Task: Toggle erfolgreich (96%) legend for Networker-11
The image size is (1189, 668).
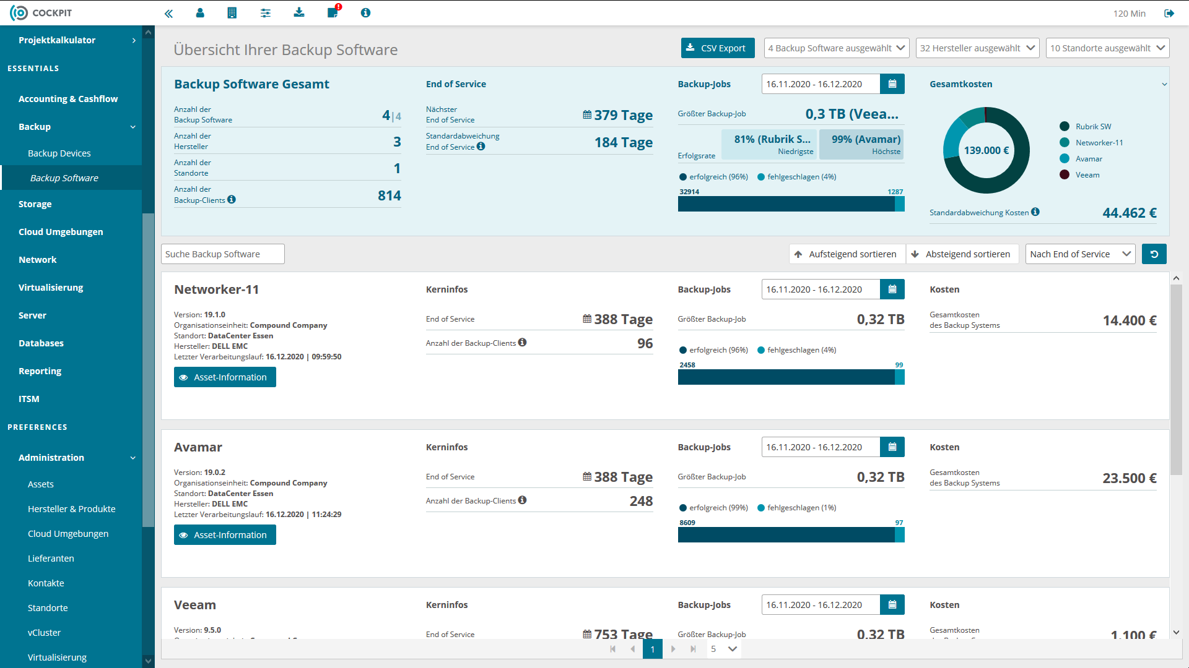Action: pos(714,350)
